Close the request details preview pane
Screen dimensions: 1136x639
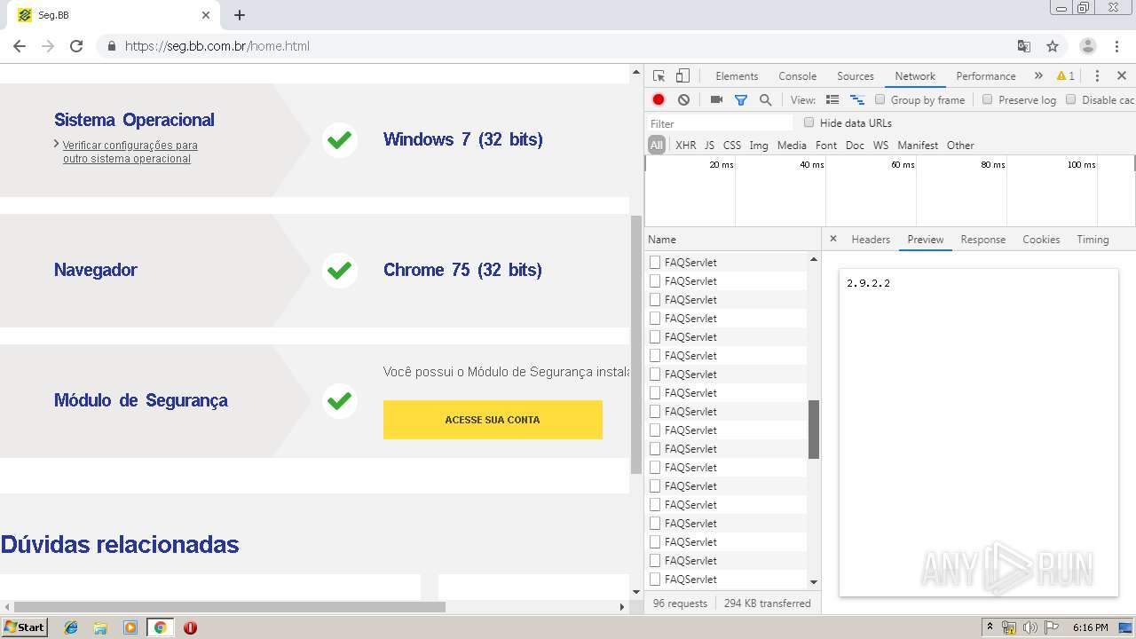832,239
